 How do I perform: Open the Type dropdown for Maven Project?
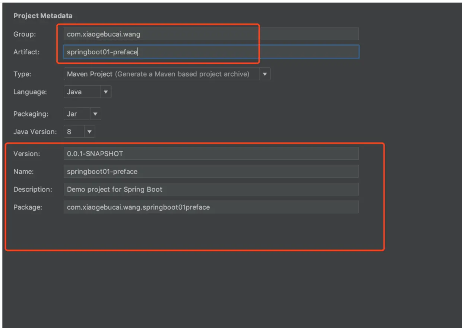(x=167, y=74)
